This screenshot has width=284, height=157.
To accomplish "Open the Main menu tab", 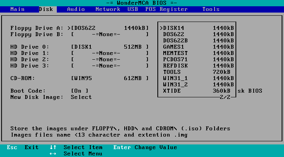I will [x=17, y=9].
